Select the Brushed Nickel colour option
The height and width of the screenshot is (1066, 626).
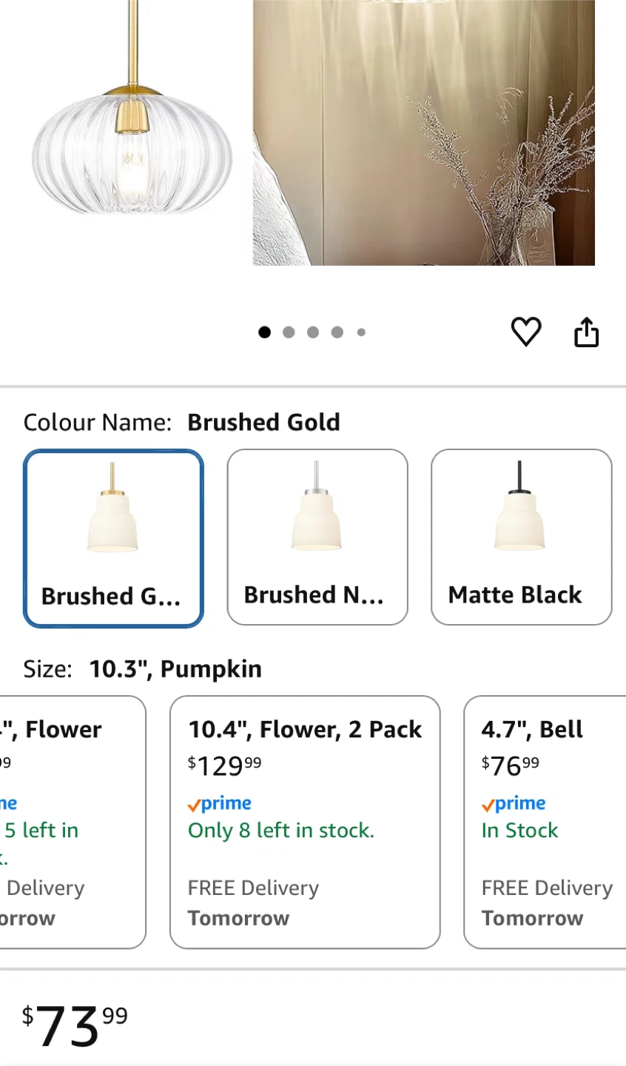coord(317,537)
